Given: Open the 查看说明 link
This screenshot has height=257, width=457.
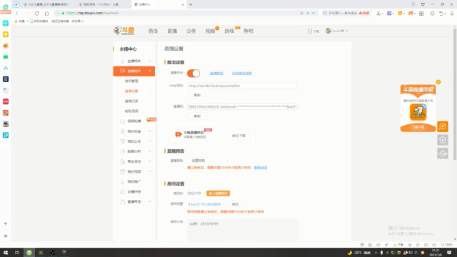Looking at the screenshot, I should (x=260, y=168).
